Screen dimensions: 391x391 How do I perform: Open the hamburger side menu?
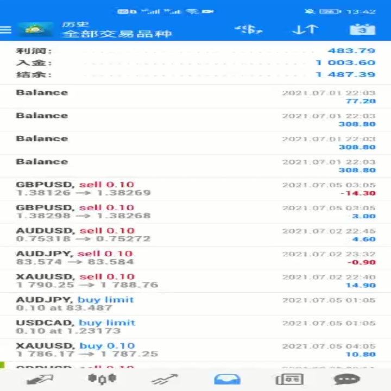[x=5, y=30]
